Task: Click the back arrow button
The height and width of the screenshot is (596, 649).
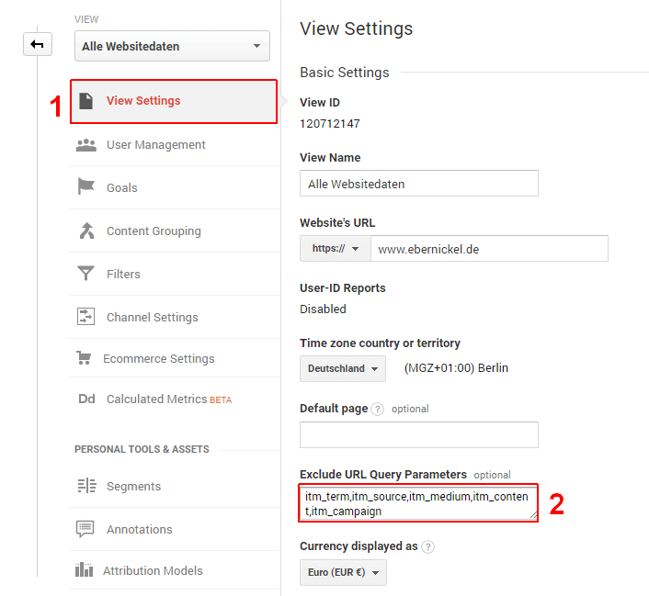Action: (38, 44)
